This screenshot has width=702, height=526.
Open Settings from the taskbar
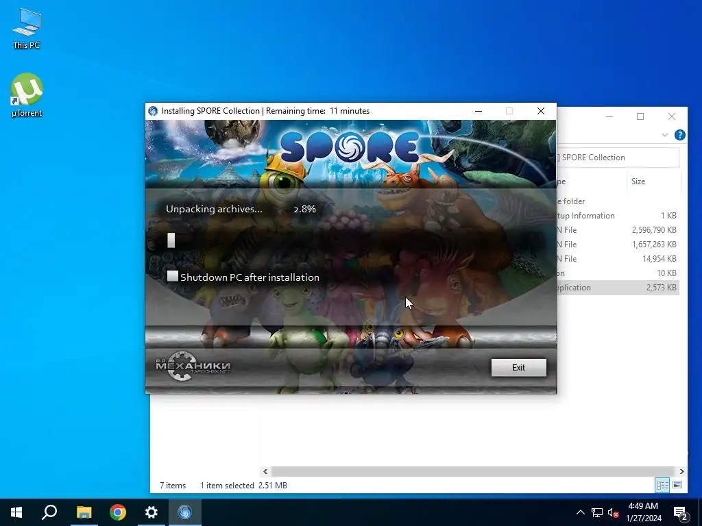[152, 512]
